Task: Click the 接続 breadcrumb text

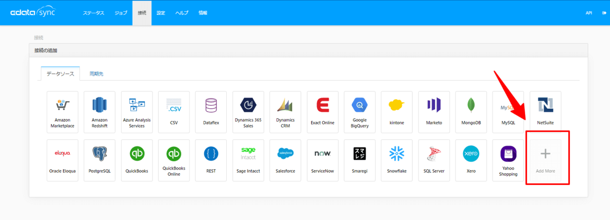Action: pos(39,38)
